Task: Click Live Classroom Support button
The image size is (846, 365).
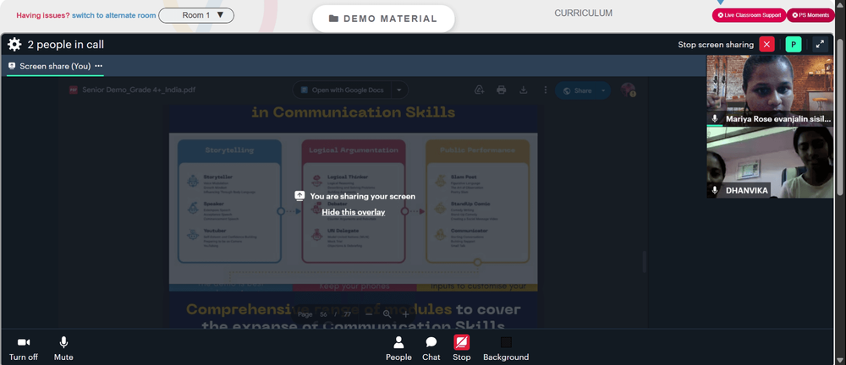Action: 749,15
